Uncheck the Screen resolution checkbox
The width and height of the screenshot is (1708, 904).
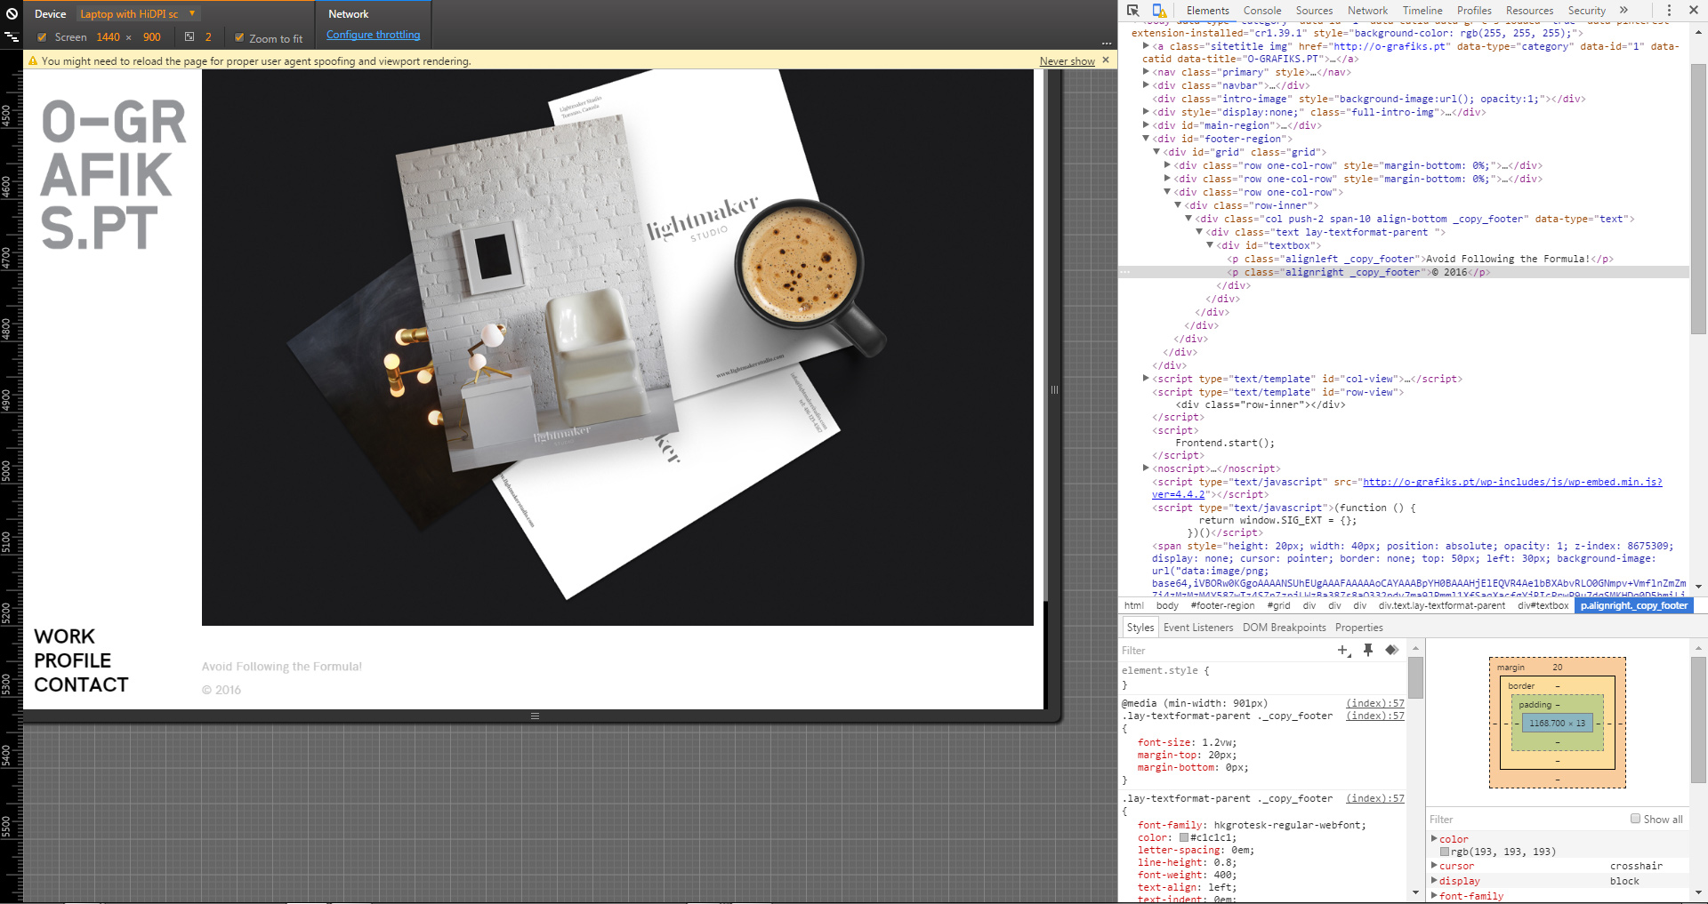[x=42, y=37]
